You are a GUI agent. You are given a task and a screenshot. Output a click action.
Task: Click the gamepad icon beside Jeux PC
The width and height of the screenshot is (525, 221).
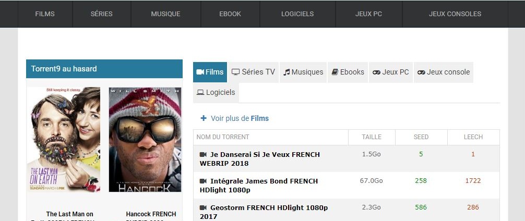(376, 72)
